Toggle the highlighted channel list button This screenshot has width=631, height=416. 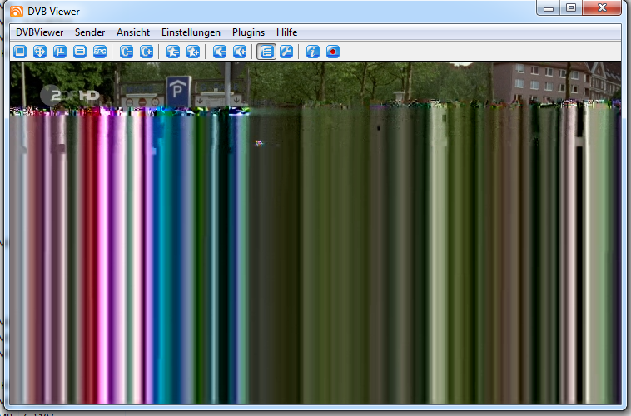266,52
